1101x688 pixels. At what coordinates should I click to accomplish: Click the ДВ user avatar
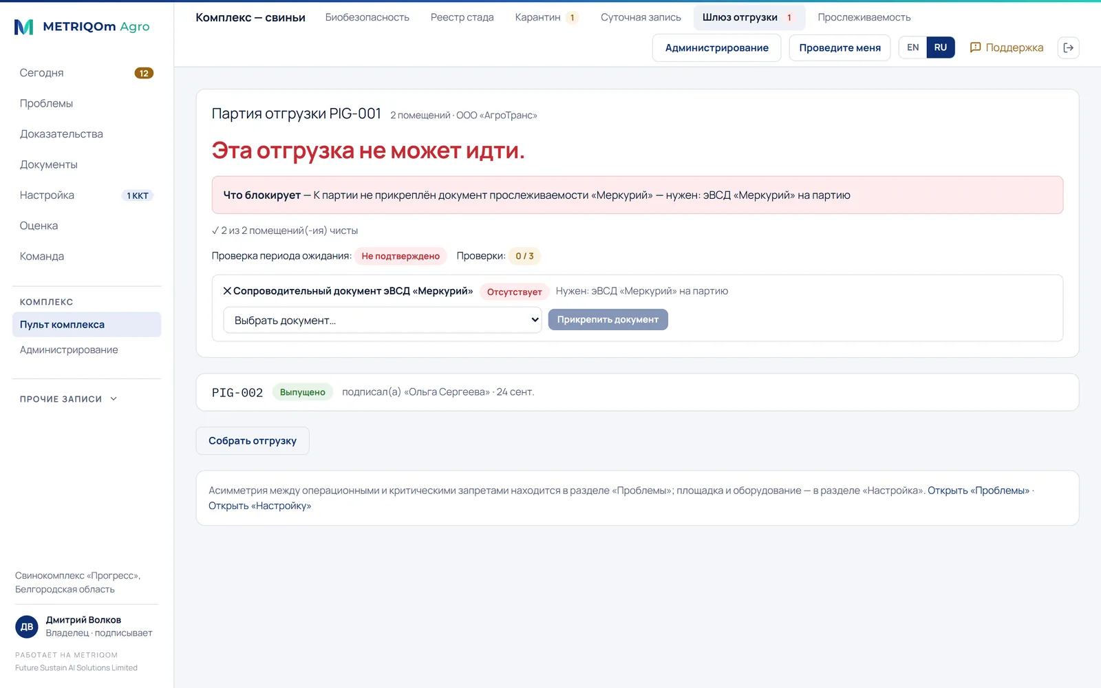tap(27, 627)
